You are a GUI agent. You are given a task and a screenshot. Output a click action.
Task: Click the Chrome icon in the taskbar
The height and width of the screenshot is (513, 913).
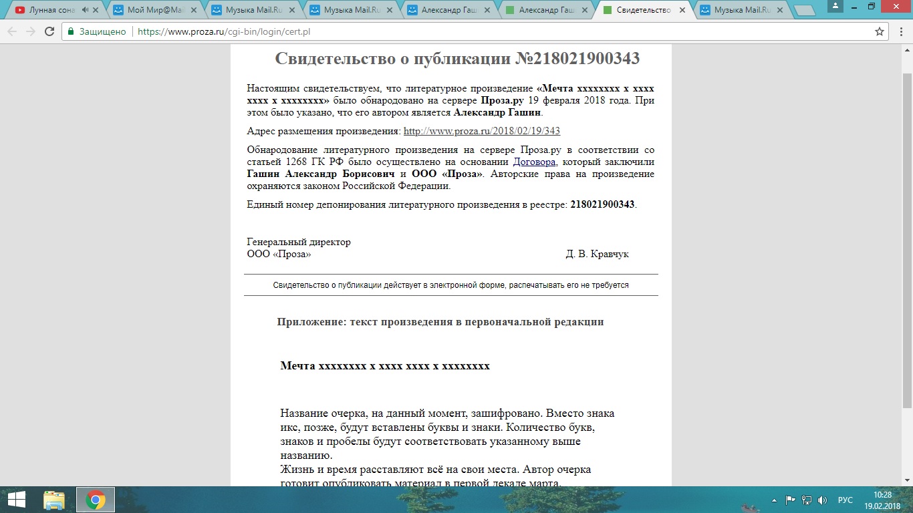pos(96,500)
